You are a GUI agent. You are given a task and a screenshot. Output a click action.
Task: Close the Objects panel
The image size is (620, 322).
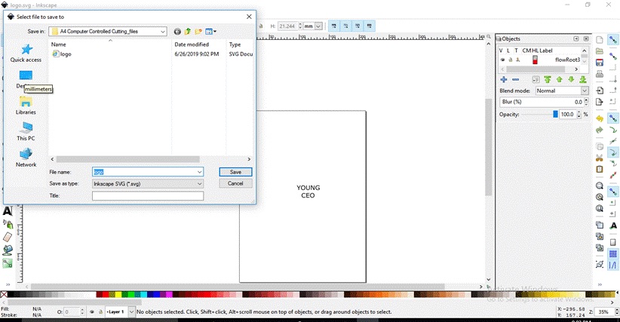coord(586,38)
